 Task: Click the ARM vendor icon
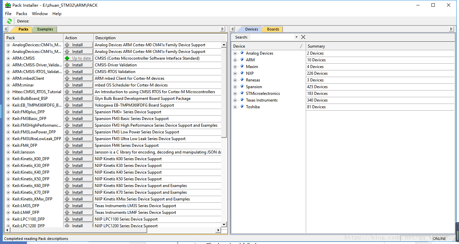coord(242,60)
